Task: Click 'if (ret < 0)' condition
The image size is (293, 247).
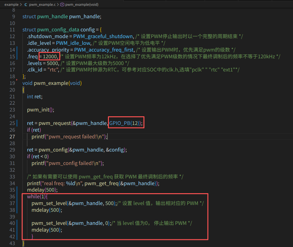Action: click(x=38, y=156)
